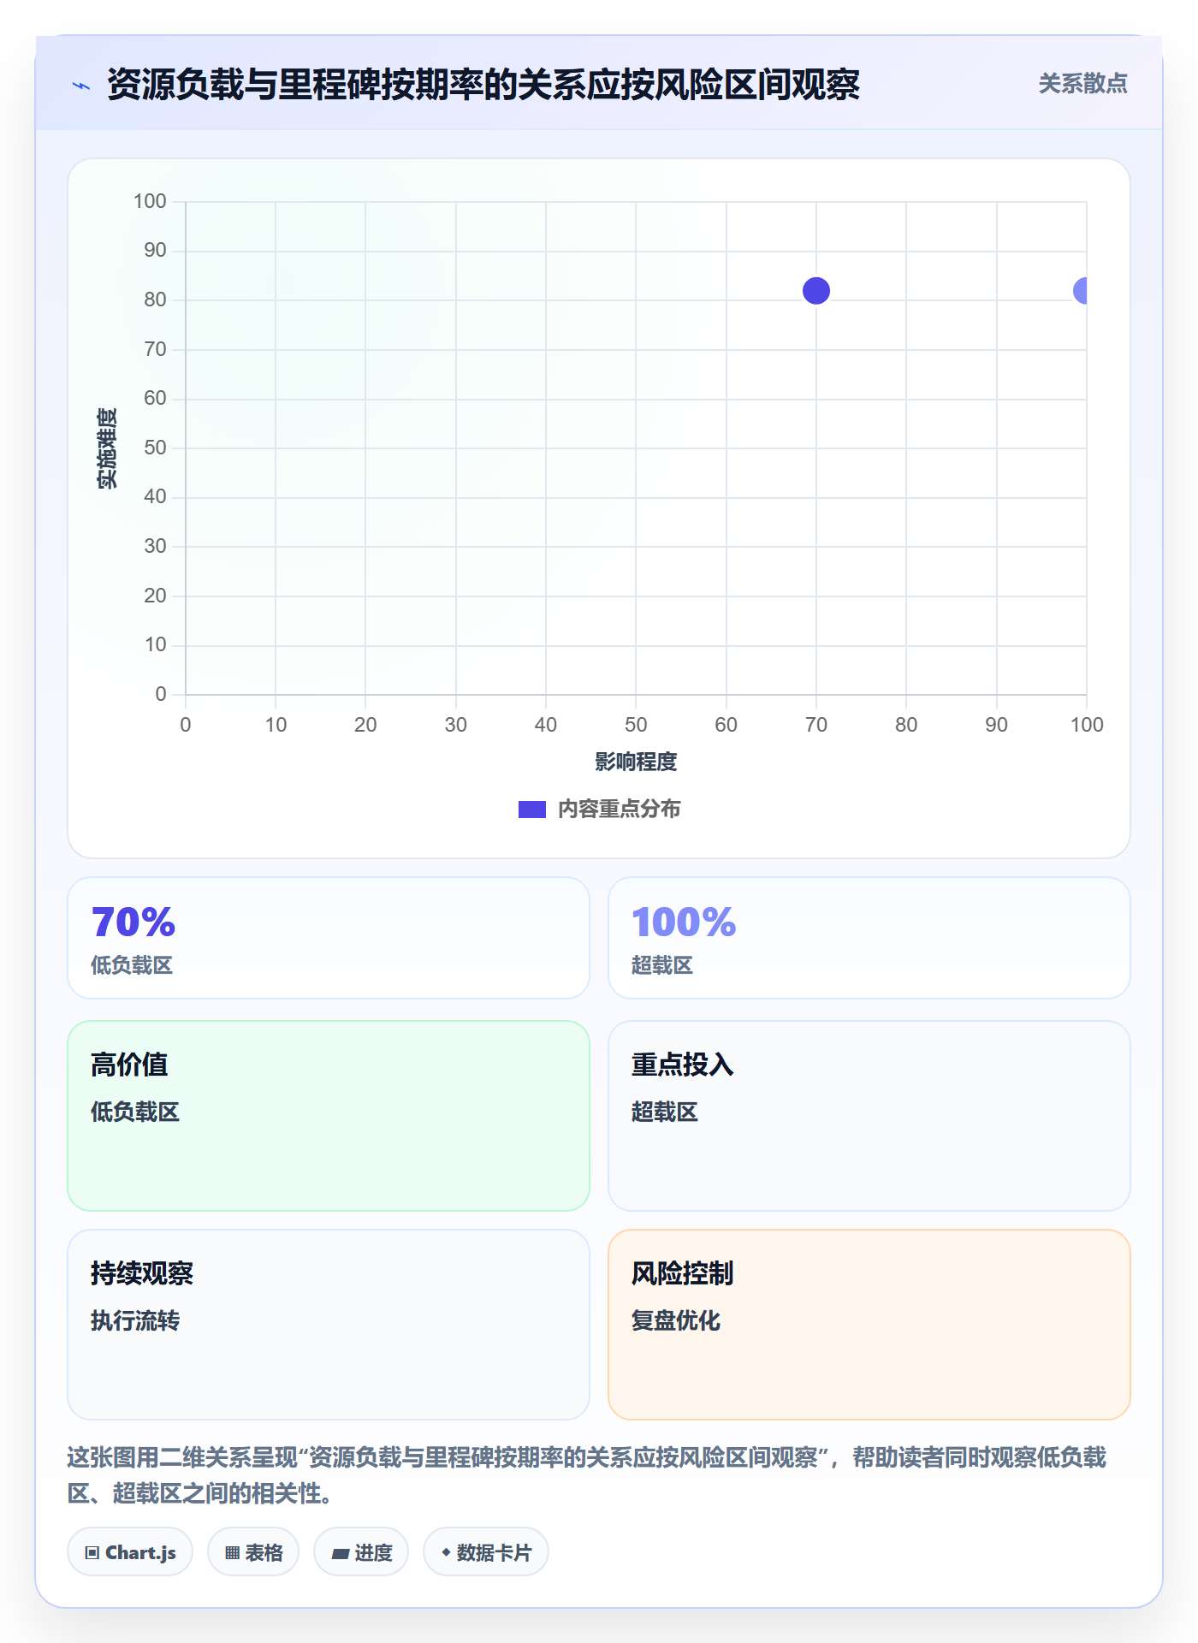The height and width of the screenshot is (1643, 1198).
Task: Click the scatter point at 影响程度 100
Action: tap(1081, 291)
